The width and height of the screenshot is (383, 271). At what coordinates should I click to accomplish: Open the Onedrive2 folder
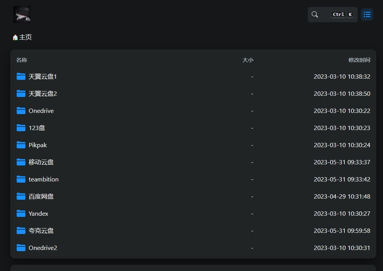[x=43, y=248]
